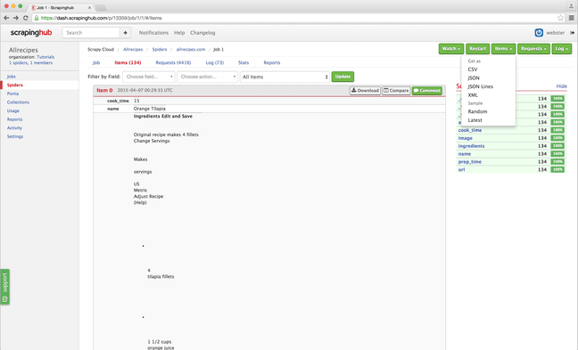578x350 pixels.
Task: Select Spiders in the sidebar
Action: [x=15, y=85]
